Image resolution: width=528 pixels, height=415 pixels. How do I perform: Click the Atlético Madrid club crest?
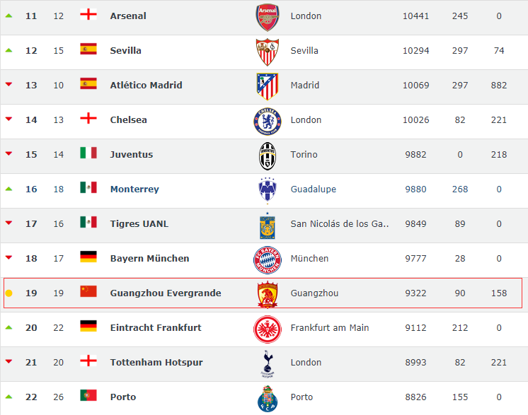pyautogui.click(x=268, y=86)
